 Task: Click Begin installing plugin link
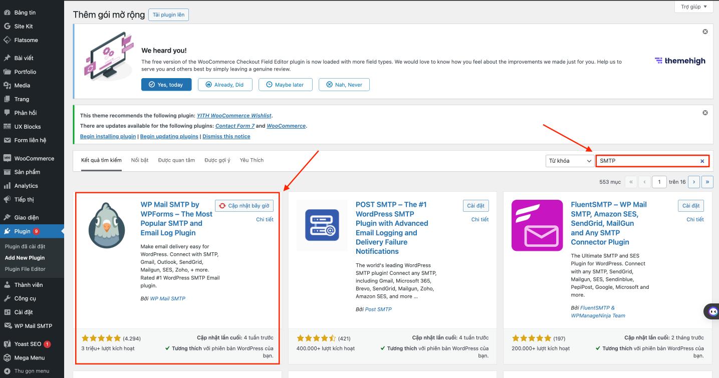click(x=108, y=136)
